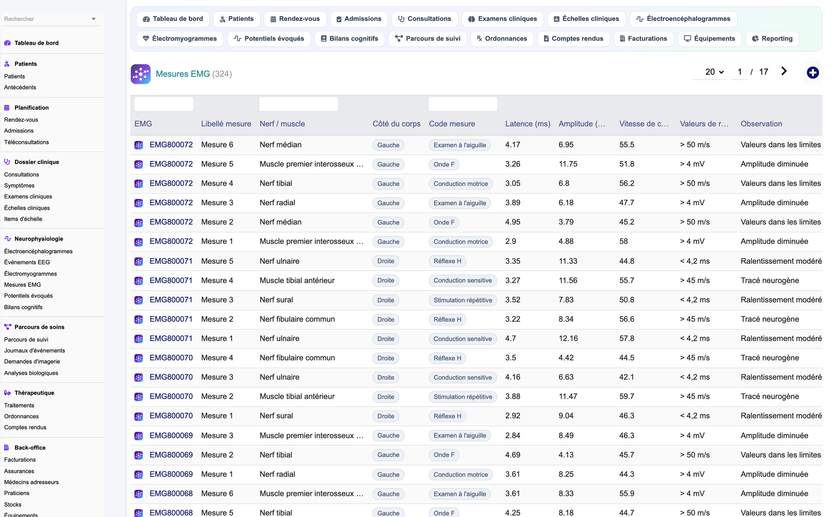Click latency value 4.95
The height and width of the screenshot is (517, 837).
pos(513,222)
